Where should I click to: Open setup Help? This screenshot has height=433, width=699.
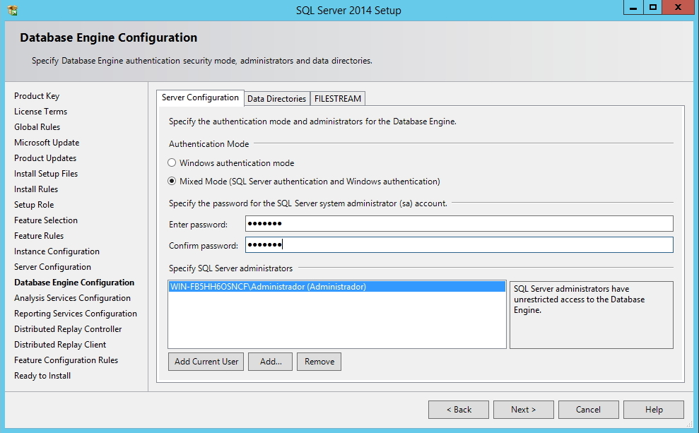(654, 410)
